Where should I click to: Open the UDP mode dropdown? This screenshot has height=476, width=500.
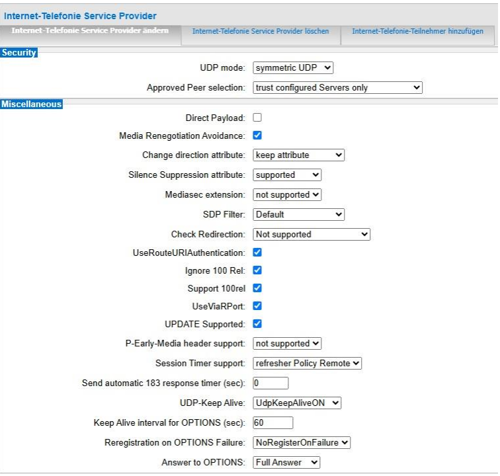pyautogui.click(x=294, y=67)
